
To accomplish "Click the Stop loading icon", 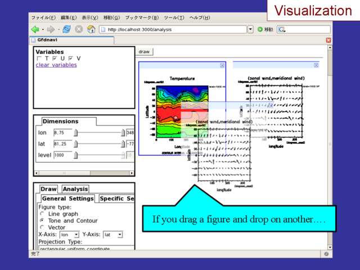I will [79, 29].
